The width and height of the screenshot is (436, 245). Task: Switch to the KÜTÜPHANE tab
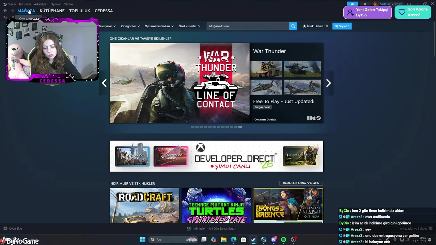[52, 11]
